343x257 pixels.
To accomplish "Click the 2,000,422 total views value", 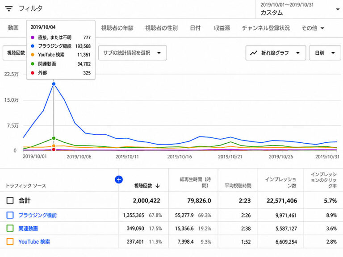I will tap(146, 201).
